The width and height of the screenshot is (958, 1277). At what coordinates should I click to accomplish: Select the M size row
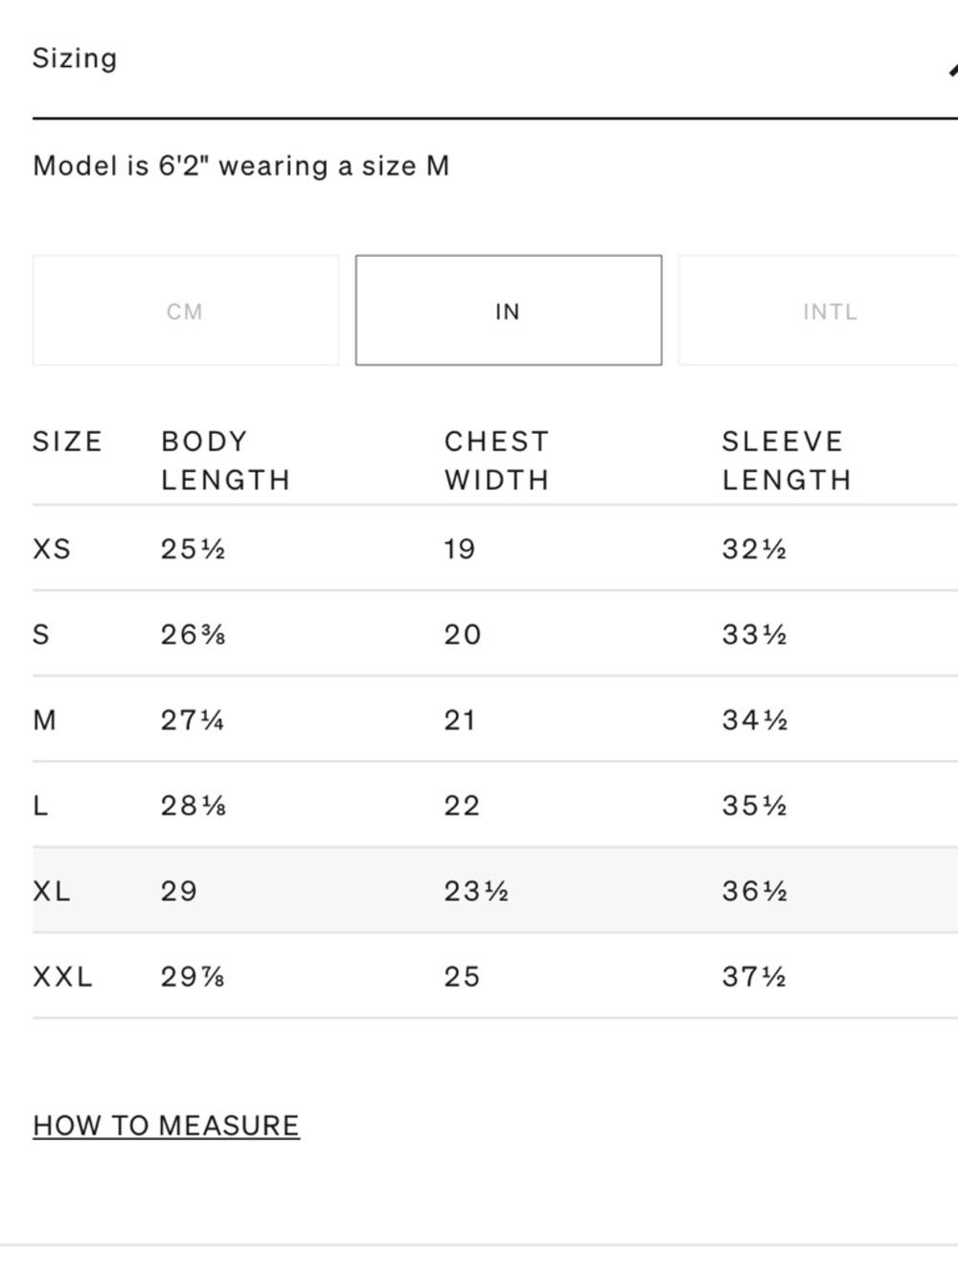point(495,719)
